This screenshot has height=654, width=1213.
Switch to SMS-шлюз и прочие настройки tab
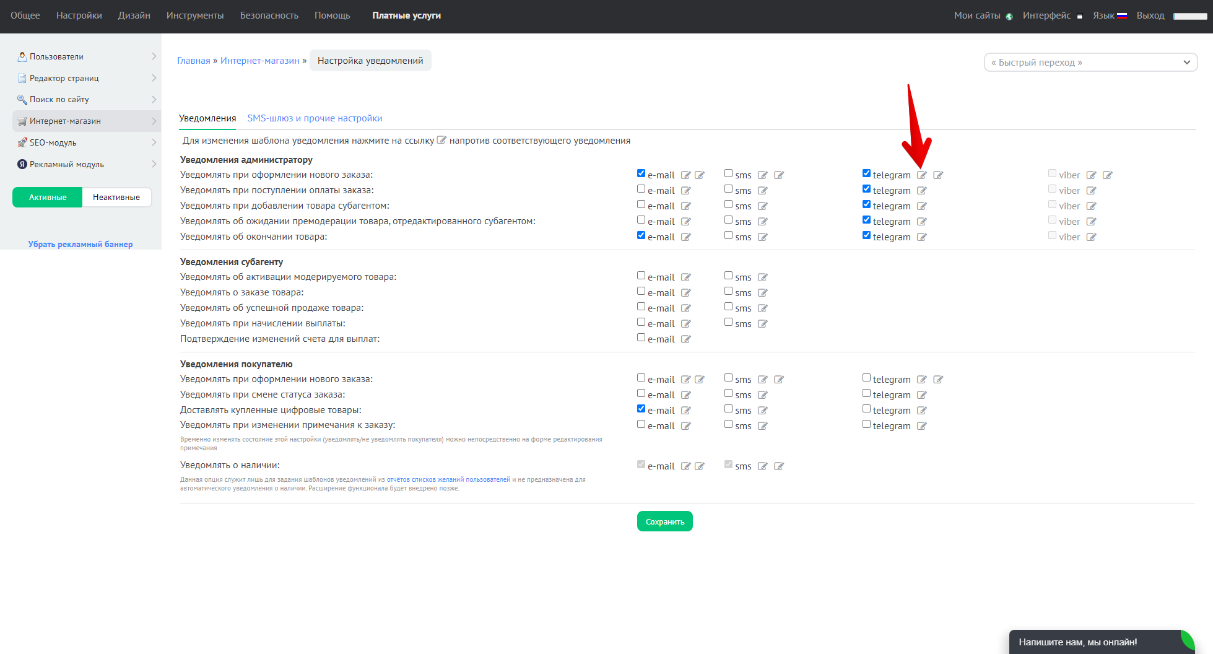click(x=315, y=118)
